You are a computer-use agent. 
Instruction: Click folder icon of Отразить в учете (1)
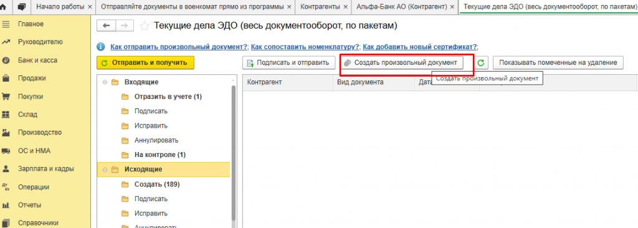click(x=125, y=97)
